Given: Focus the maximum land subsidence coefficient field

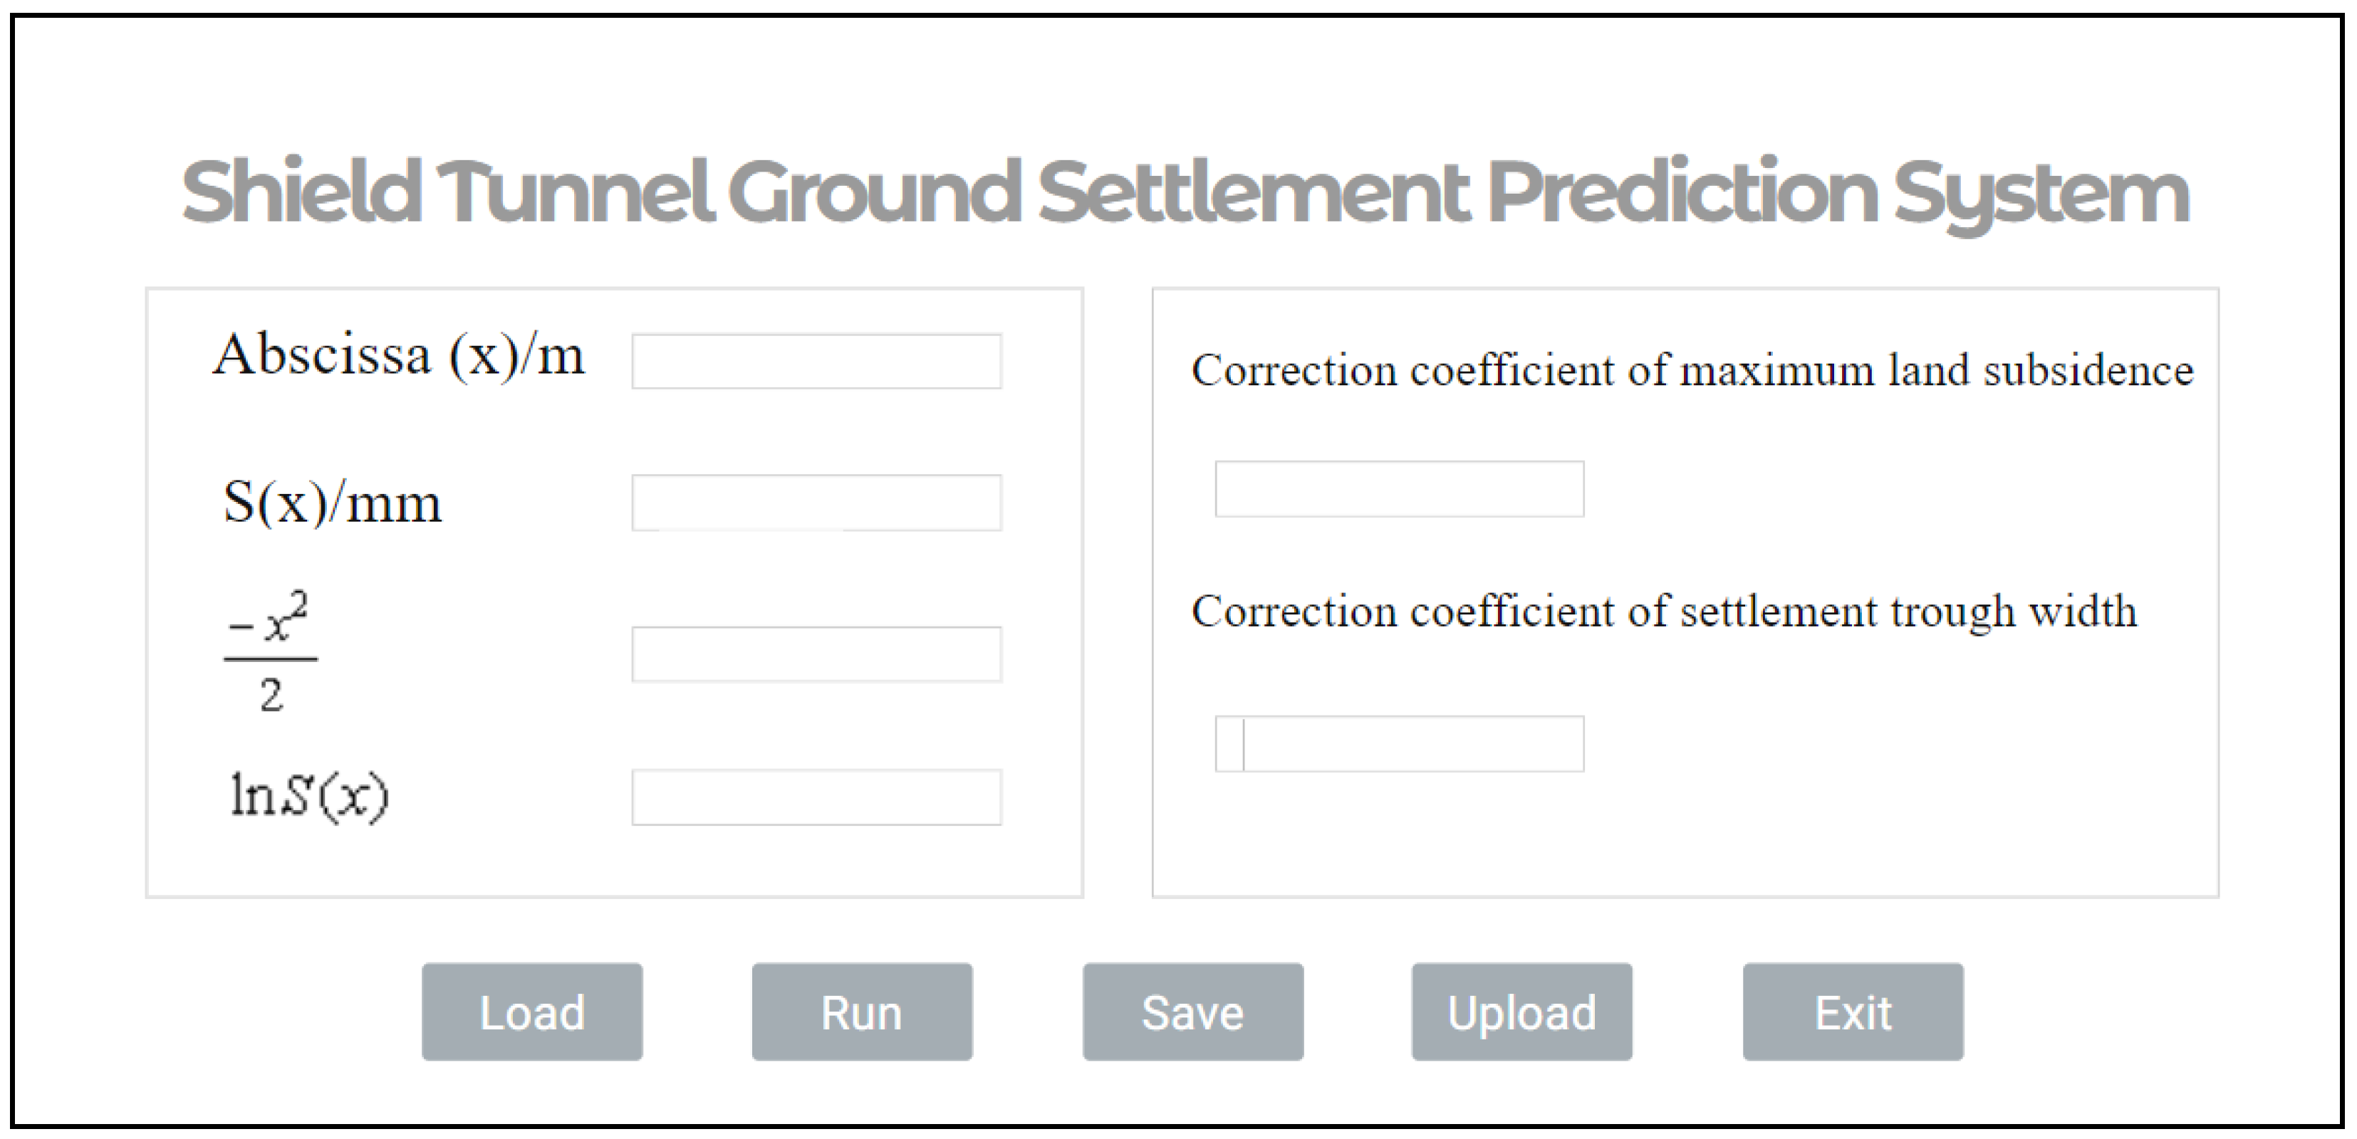Looking at the screenshot, I should (1399, 489).
